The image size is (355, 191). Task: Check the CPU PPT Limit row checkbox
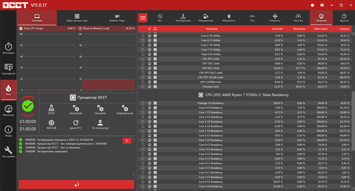143,59
